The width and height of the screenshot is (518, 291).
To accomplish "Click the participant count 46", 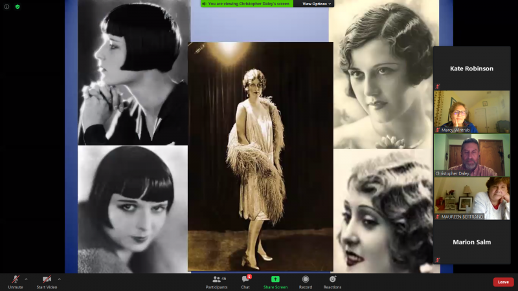I will coord(223,279).
